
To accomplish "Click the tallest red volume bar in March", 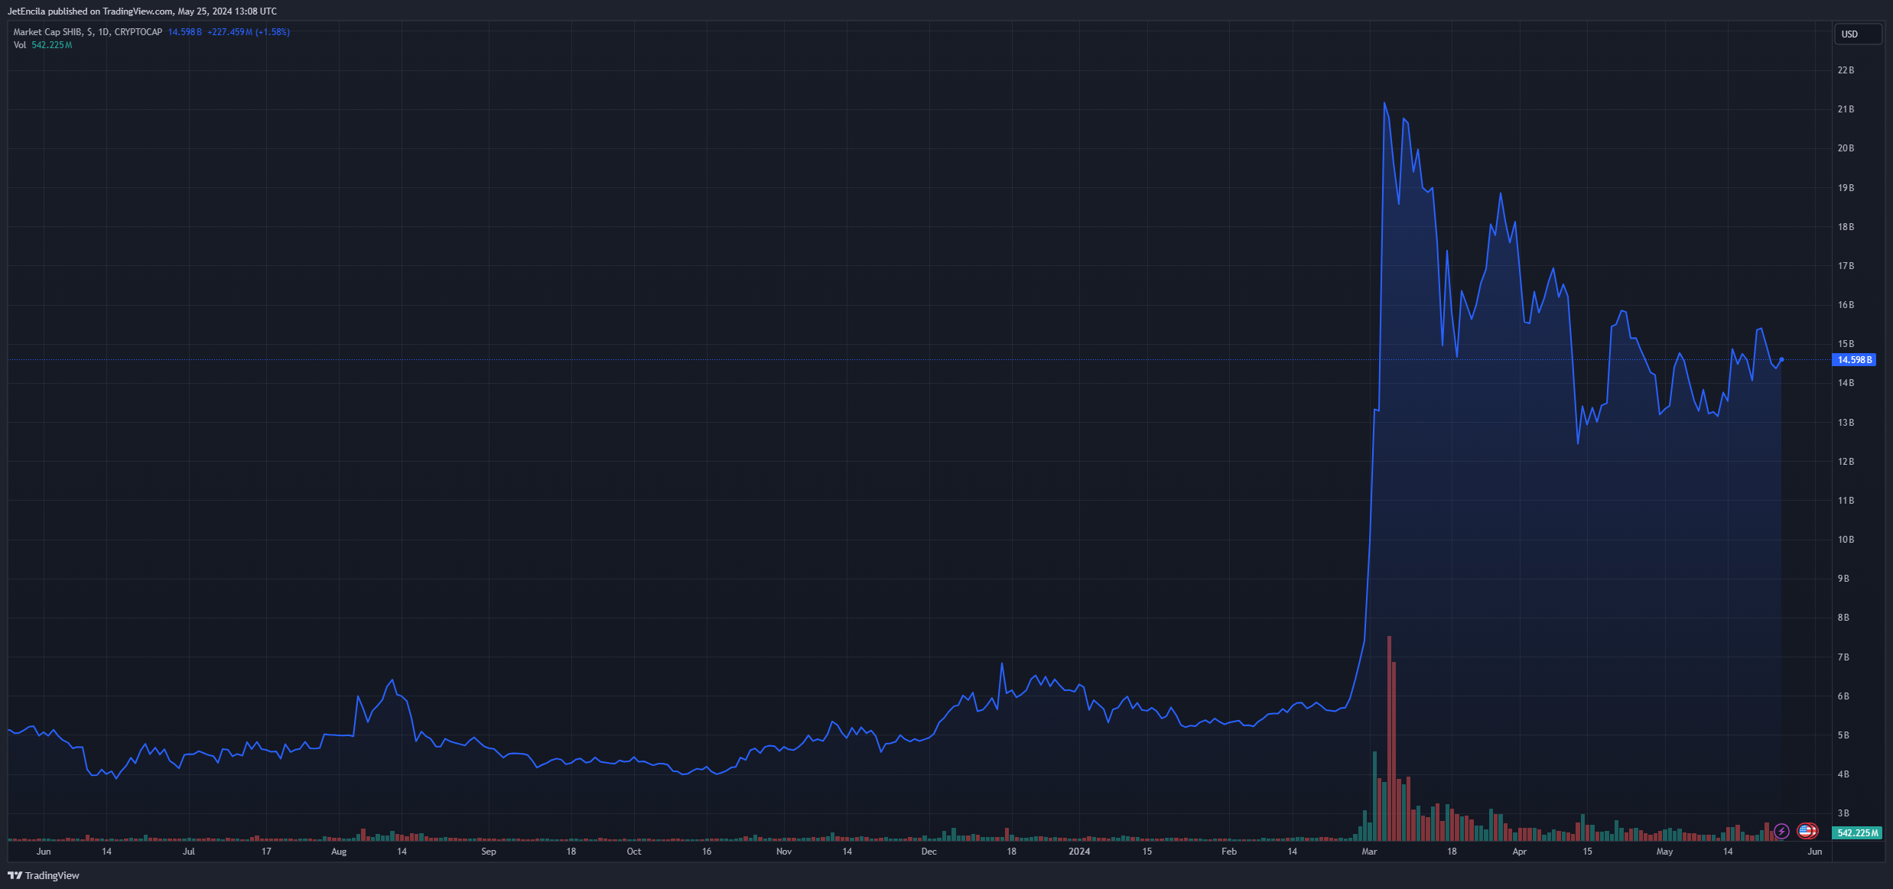I will (1389, 738).
